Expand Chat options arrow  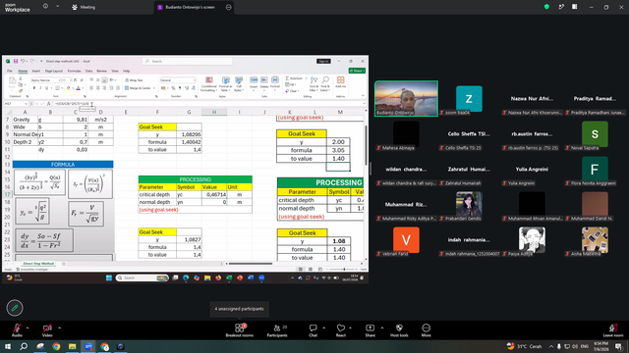(323, 328)
